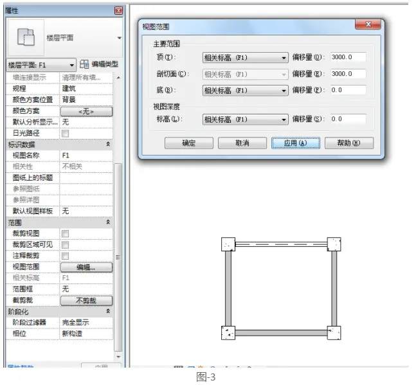The height and width of the screenshot is (385, 416).
Task: Open the 底(B) level dropdown
Action: [245, 91]
